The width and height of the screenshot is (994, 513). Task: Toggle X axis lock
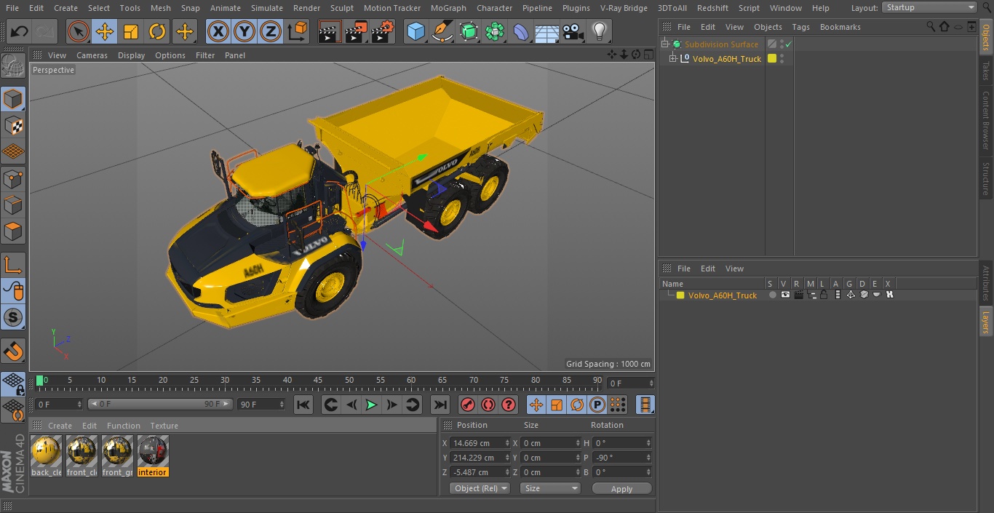click(x=218, y=31)
